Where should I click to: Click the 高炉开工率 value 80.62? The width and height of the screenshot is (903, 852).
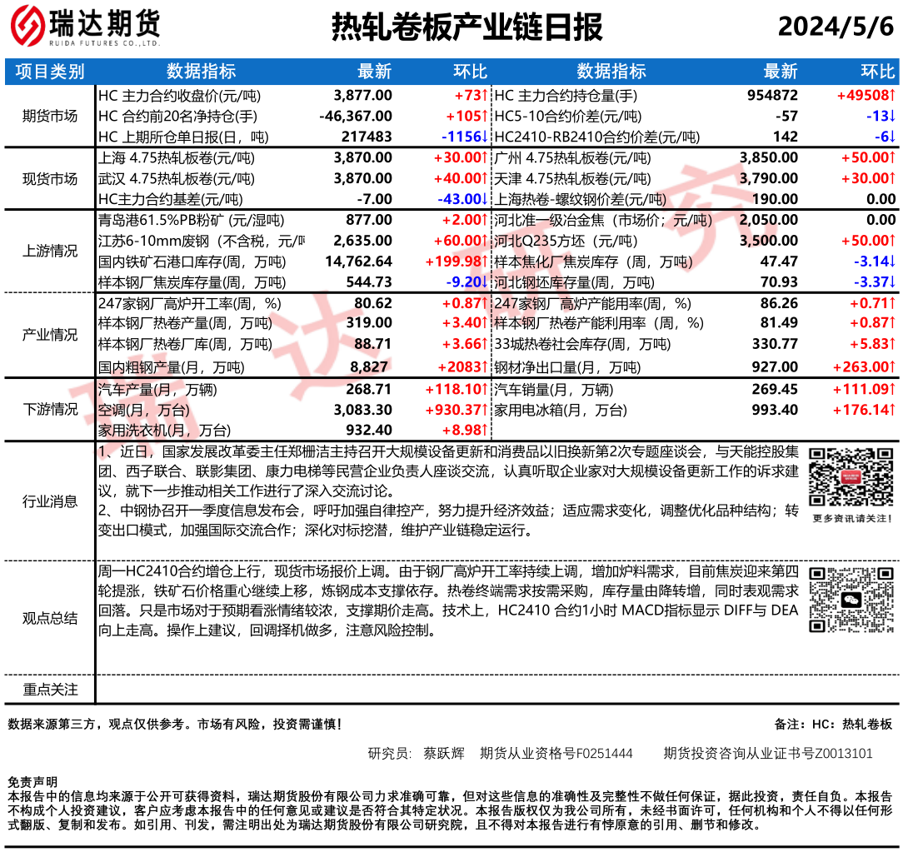pyautogui.click(x=373, y=303)
